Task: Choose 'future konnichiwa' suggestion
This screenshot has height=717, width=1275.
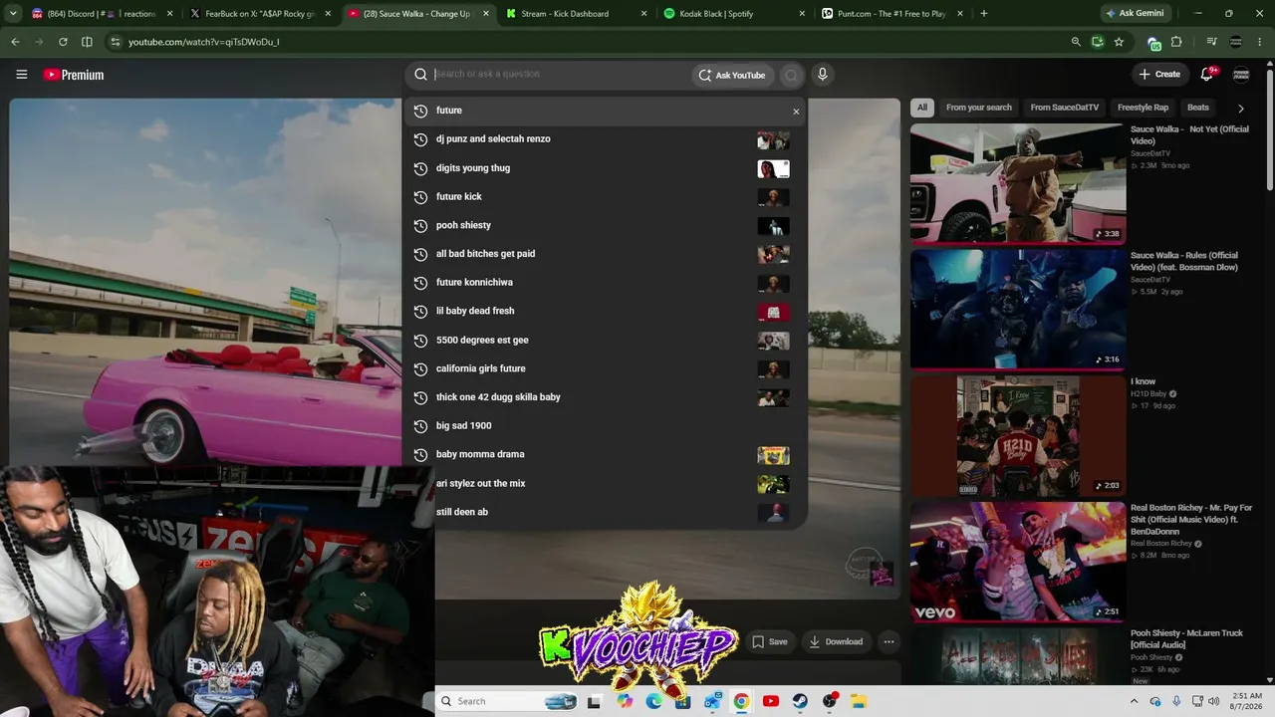Action: point(606,283)
